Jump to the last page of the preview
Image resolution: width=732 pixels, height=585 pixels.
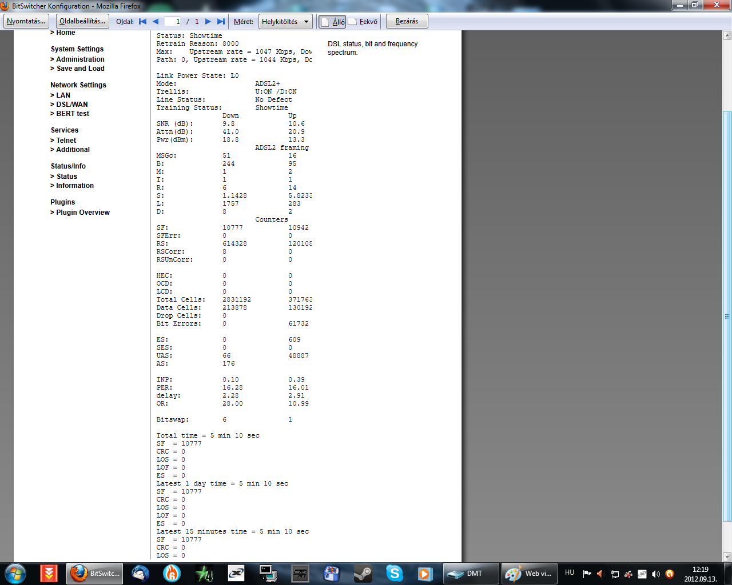coord(221,22)
